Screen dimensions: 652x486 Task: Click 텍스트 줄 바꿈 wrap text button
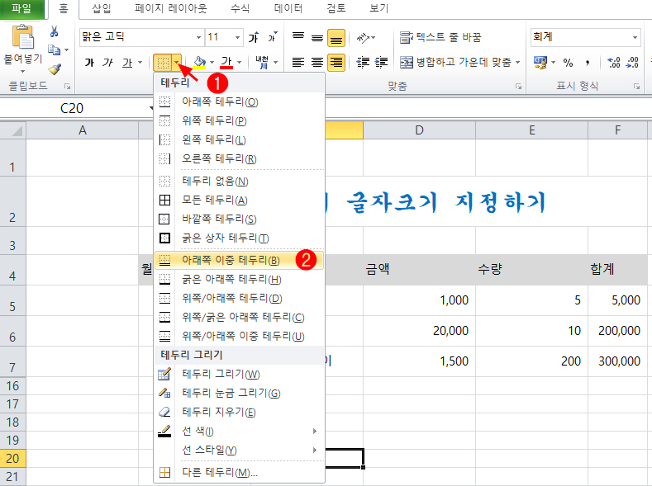point(440,37)
